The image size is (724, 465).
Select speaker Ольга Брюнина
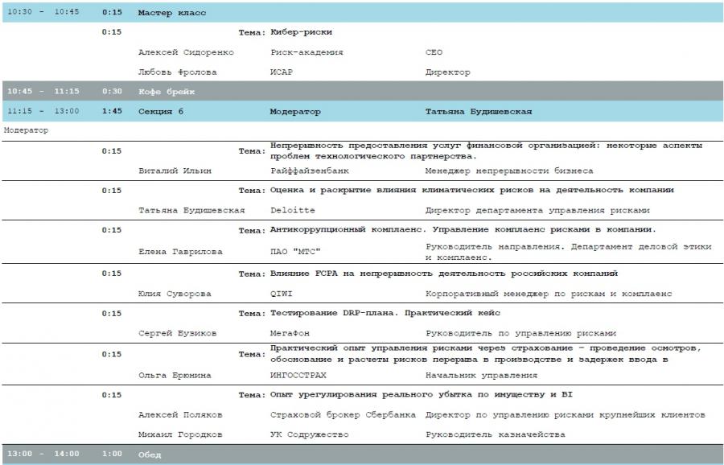[x=175, y=375]
